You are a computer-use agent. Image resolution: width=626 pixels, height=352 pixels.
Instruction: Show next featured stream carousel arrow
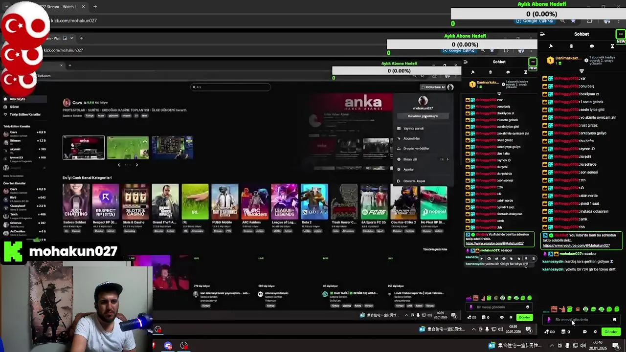coord(136,165)
